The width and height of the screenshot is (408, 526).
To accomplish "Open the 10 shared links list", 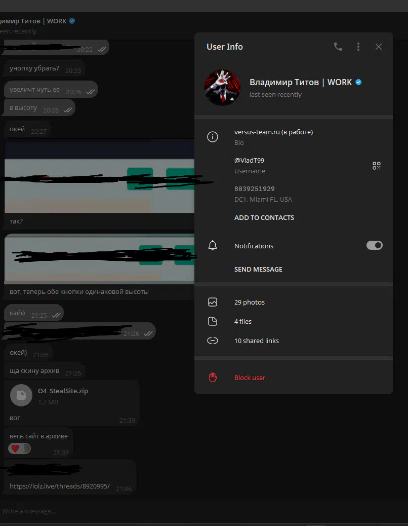I will point(256,341).
